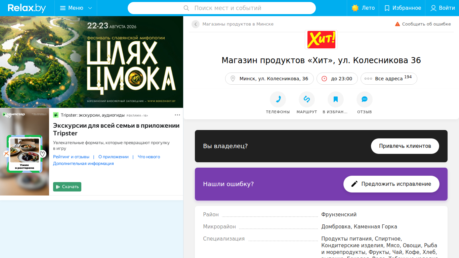This screenshot has height=258, width=459.
Task: Click the map pin icon in address pill
Action: (x=233, y=79)
